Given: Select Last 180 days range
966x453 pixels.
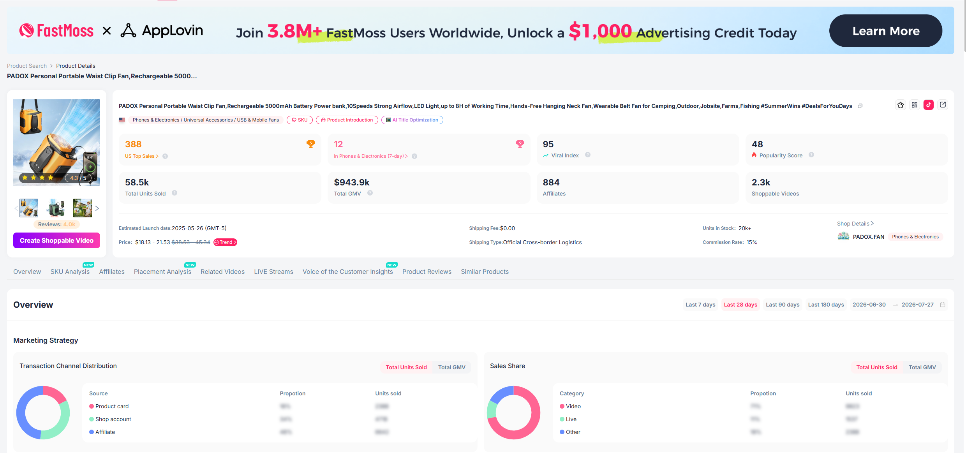Looking at the screenshot, I should [826, 305].
